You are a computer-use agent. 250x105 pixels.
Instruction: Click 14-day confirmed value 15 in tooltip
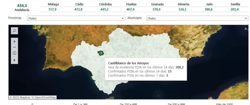[x=170, y=71]
